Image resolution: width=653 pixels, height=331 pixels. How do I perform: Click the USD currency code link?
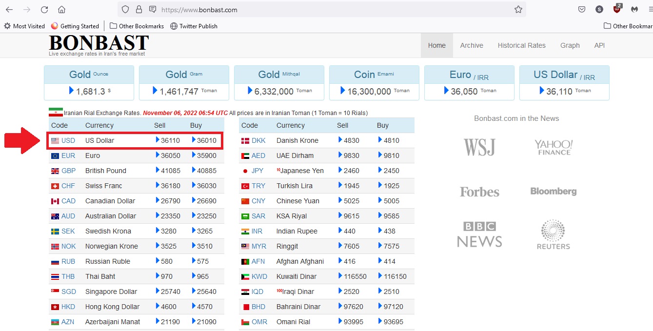click(x=68, y=140)
